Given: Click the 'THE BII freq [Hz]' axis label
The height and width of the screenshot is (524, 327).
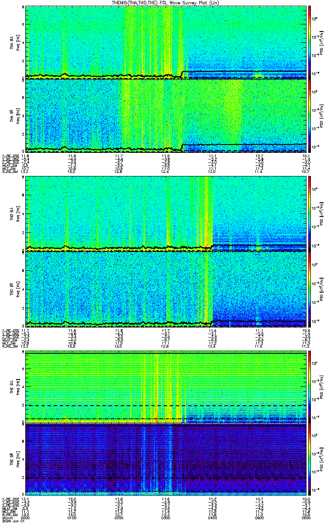Looking at the screenshot, I should (x=14, y=459).
